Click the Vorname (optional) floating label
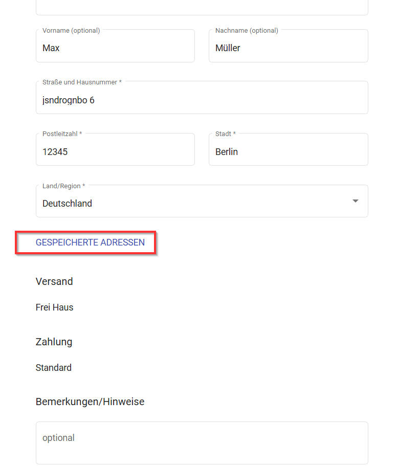 [71, 31]
